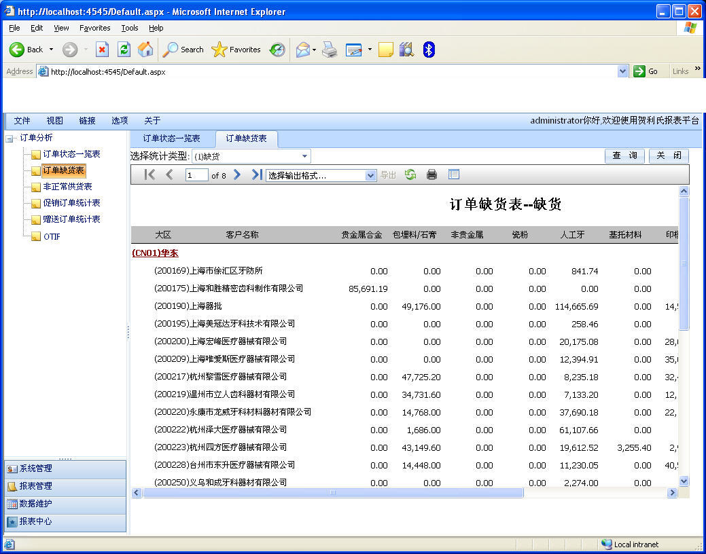The width and height of the screenshot is (706, 554).
Task: Select the 订单缺货表 tab
Action: pos(246,138)
